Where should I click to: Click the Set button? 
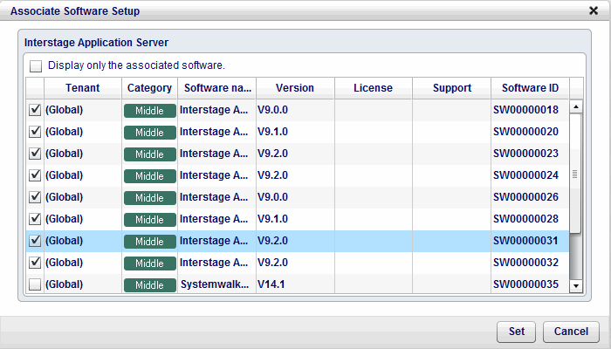point(517,332)
